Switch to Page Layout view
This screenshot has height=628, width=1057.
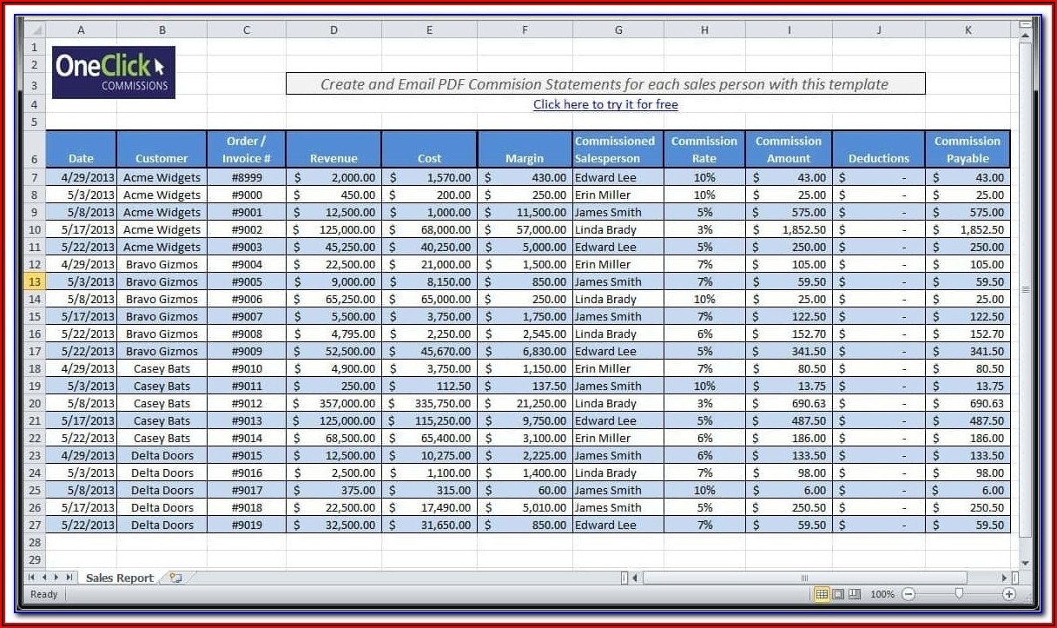(838, 594)
